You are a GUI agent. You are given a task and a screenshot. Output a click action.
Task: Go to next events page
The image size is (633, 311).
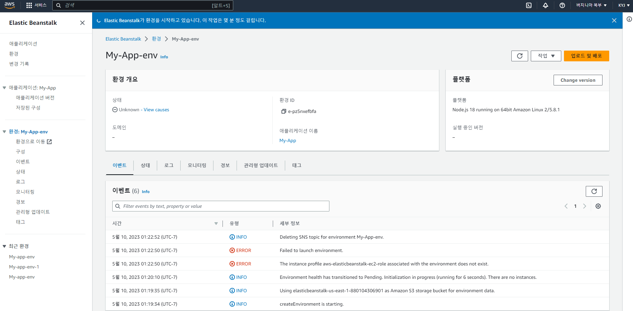pos(585,206)
